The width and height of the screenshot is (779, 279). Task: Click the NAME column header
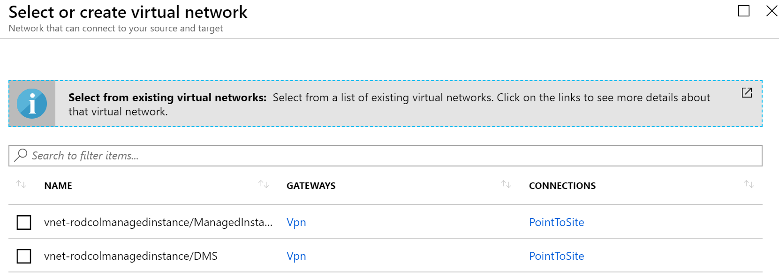pyautogui.click(x=58, y=186)
